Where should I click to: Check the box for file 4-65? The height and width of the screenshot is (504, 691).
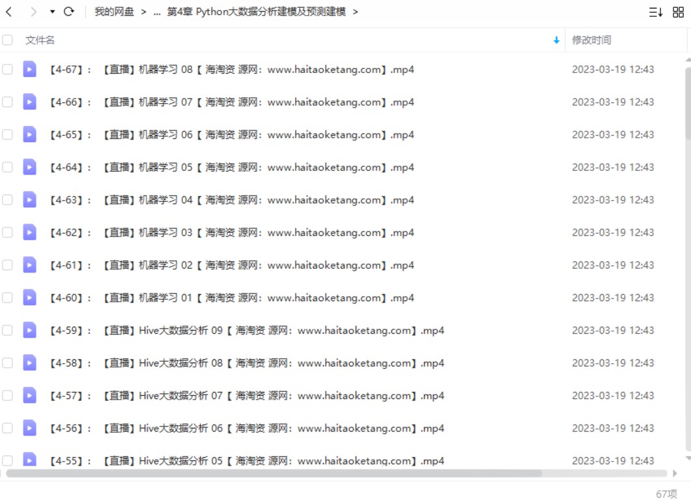point(8,134)
